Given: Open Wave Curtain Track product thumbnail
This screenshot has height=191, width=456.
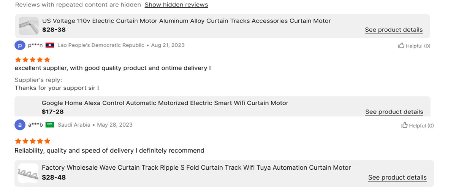Looking at the screenshot, I should pos(28,173).
